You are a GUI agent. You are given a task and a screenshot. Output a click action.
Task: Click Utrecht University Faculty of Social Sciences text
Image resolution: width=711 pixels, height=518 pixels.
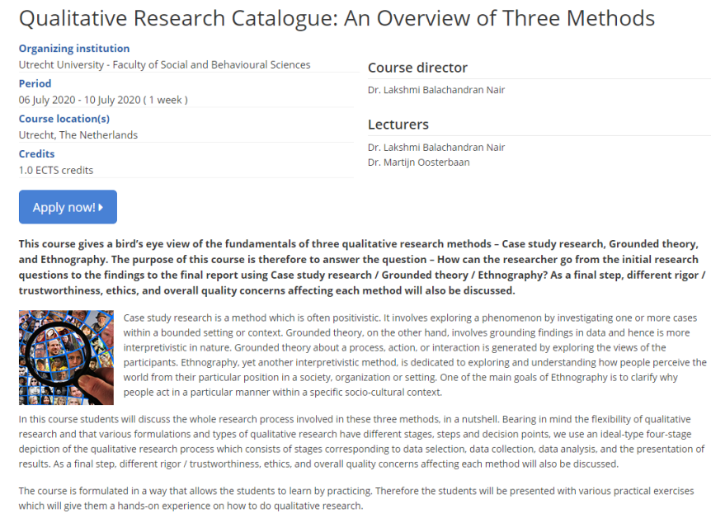point(165,64)
